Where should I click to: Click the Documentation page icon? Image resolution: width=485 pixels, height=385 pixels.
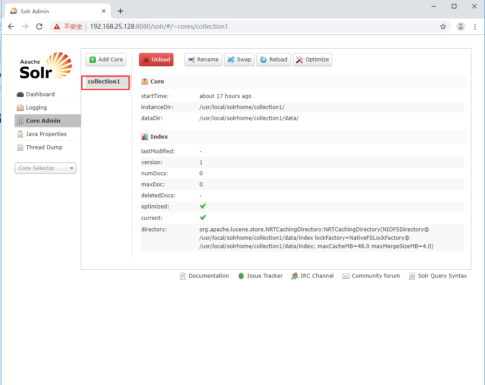(x=183, y=276)
